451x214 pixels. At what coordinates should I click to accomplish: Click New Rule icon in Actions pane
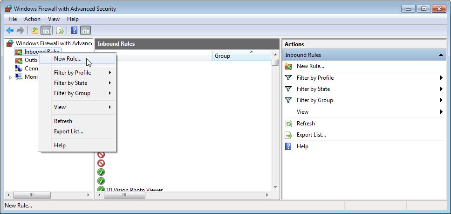(288, 66)
